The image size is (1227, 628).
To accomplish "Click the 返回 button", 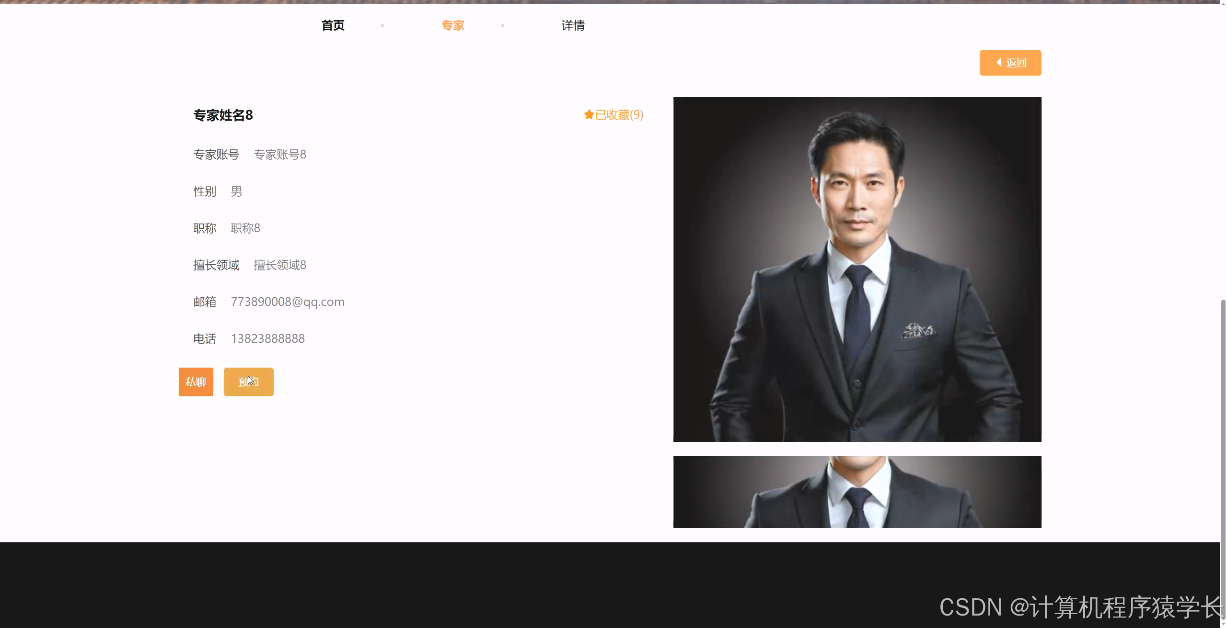I will coord(1010,63).
